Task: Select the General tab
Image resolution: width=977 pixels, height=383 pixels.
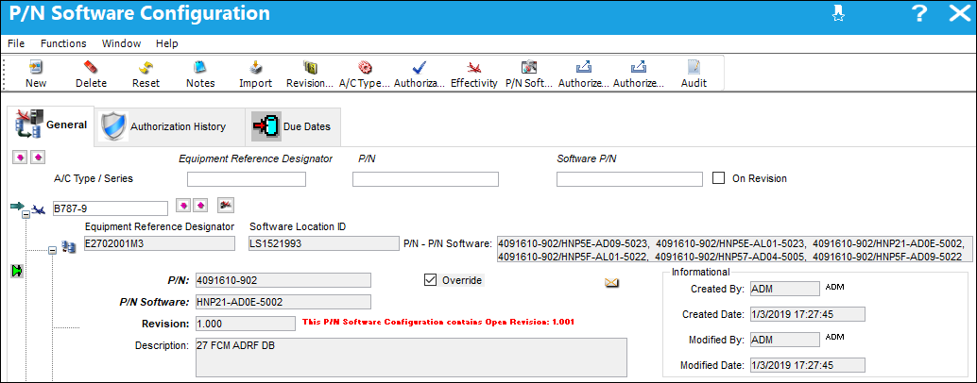Action: [50, 125]
